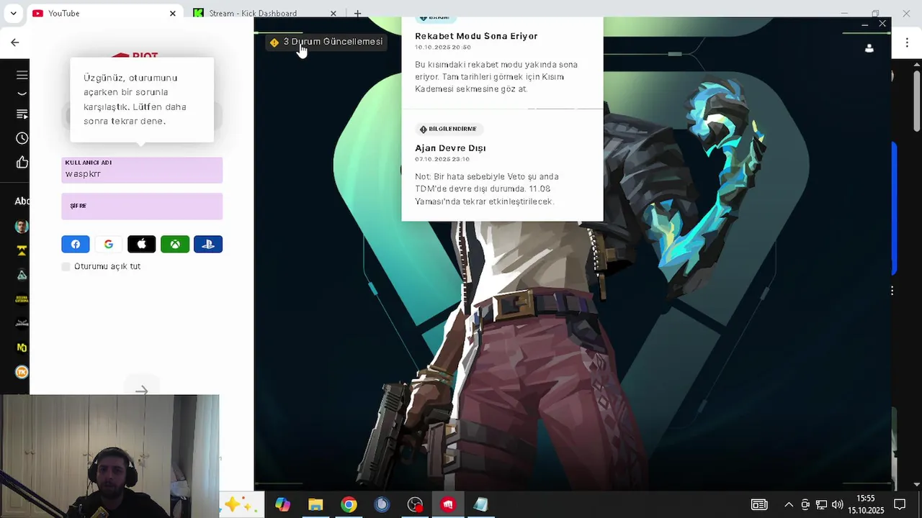Open the Rekabet Modu Sona Eriyor notice

point(476,36)
